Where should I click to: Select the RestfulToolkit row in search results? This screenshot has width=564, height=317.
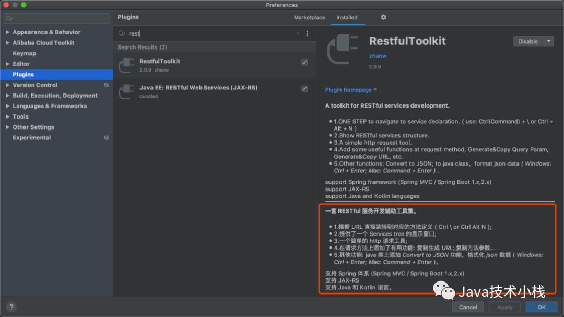pyautogui.click(x=215, y=65)
